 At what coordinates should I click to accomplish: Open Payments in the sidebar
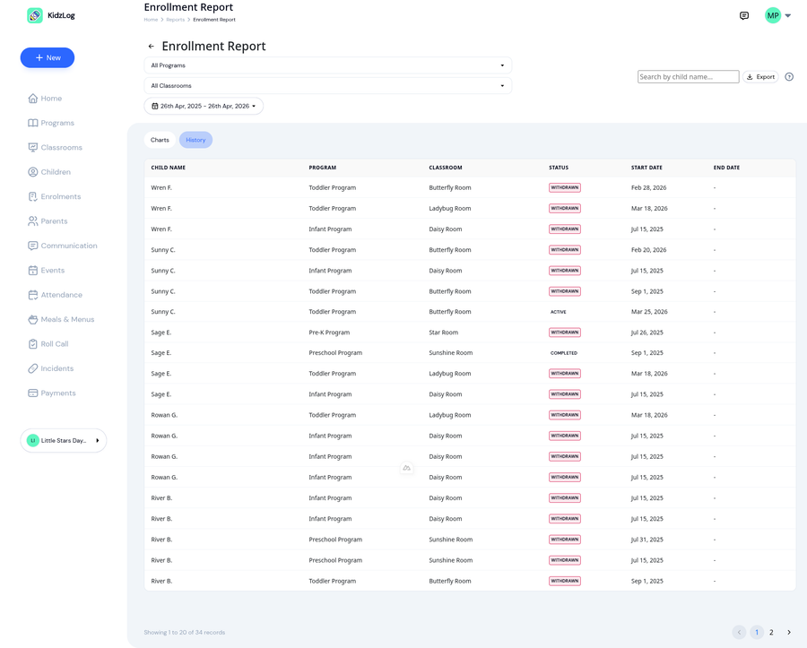[x=52, y=393]
